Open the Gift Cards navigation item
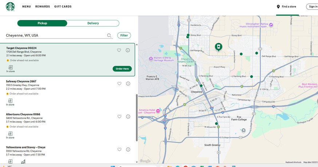 coord(63,7)
